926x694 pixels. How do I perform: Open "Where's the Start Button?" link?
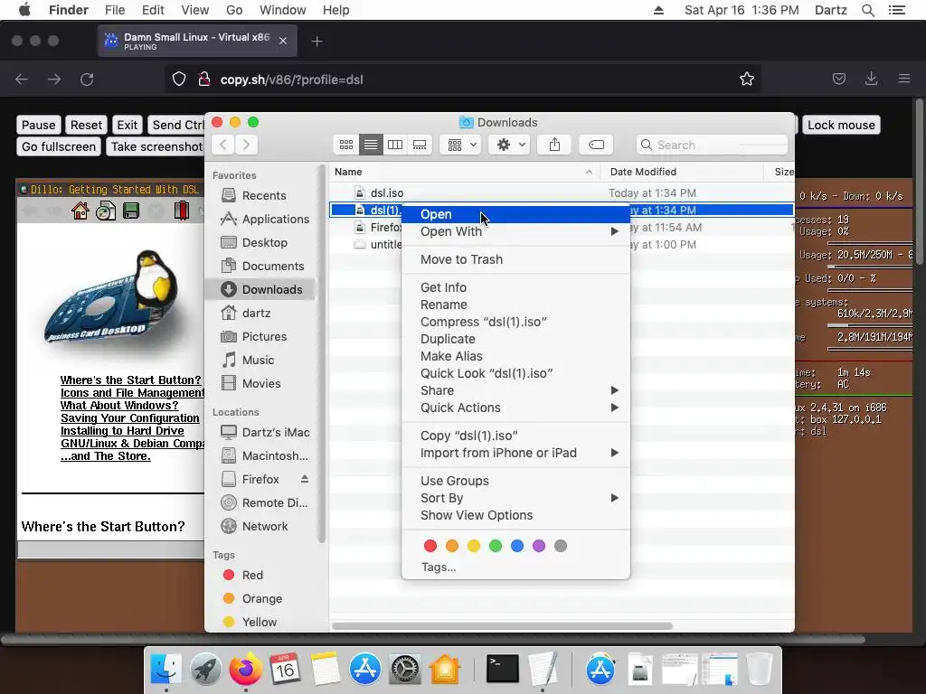(x=130, y=380)
